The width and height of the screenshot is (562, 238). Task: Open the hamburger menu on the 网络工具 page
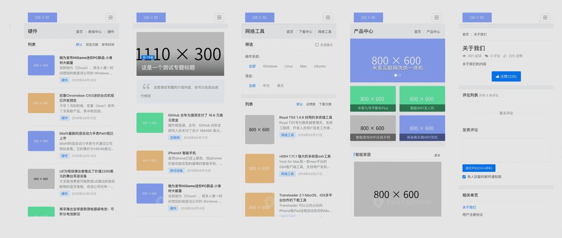(x=327, y=18)
